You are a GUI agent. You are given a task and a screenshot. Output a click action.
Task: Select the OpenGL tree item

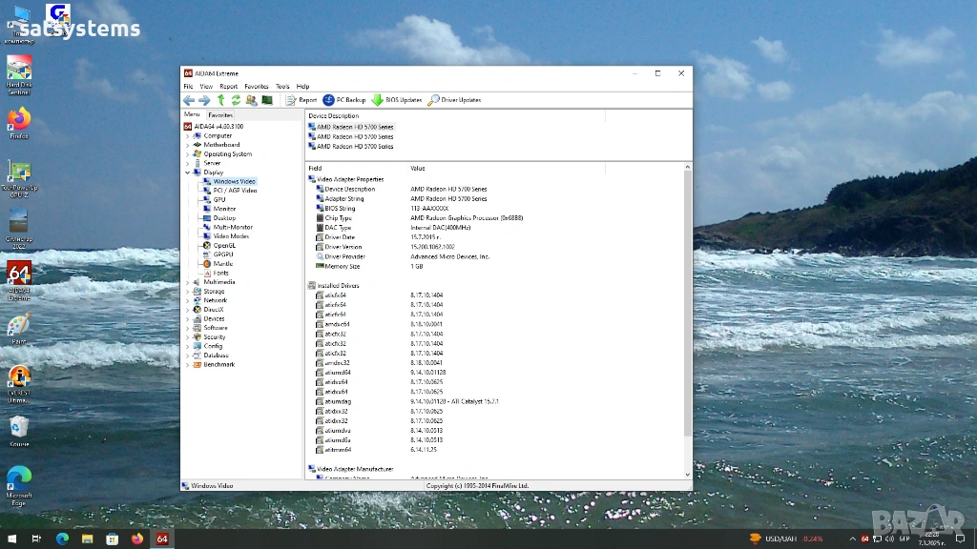224,245
